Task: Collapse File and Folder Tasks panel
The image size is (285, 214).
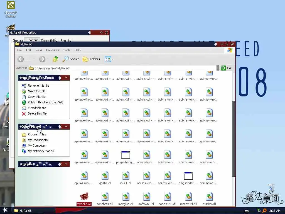Action: (x=66, y=78)
